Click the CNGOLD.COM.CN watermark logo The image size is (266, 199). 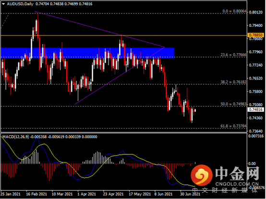(x=225, y=176)
